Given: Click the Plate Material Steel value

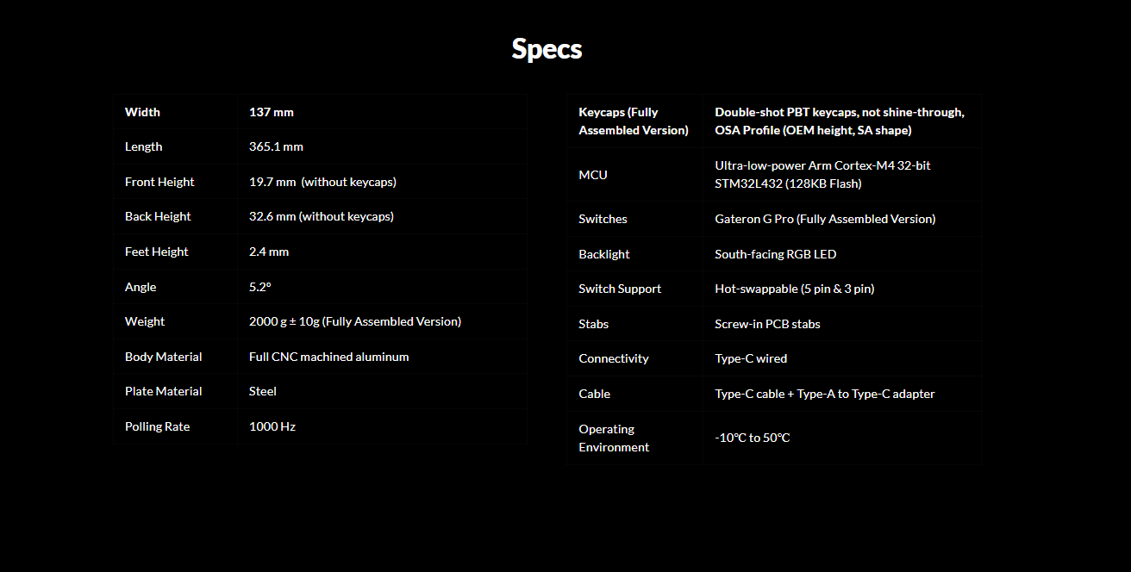Looking at the screenshot, I should tap(263, 391).
